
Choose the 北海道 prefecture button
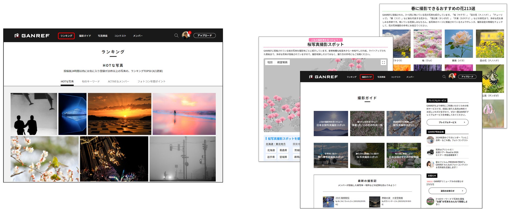tap(271, 150)
